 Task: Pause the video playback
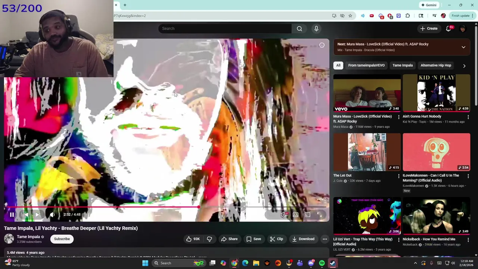tap(12, 214)
